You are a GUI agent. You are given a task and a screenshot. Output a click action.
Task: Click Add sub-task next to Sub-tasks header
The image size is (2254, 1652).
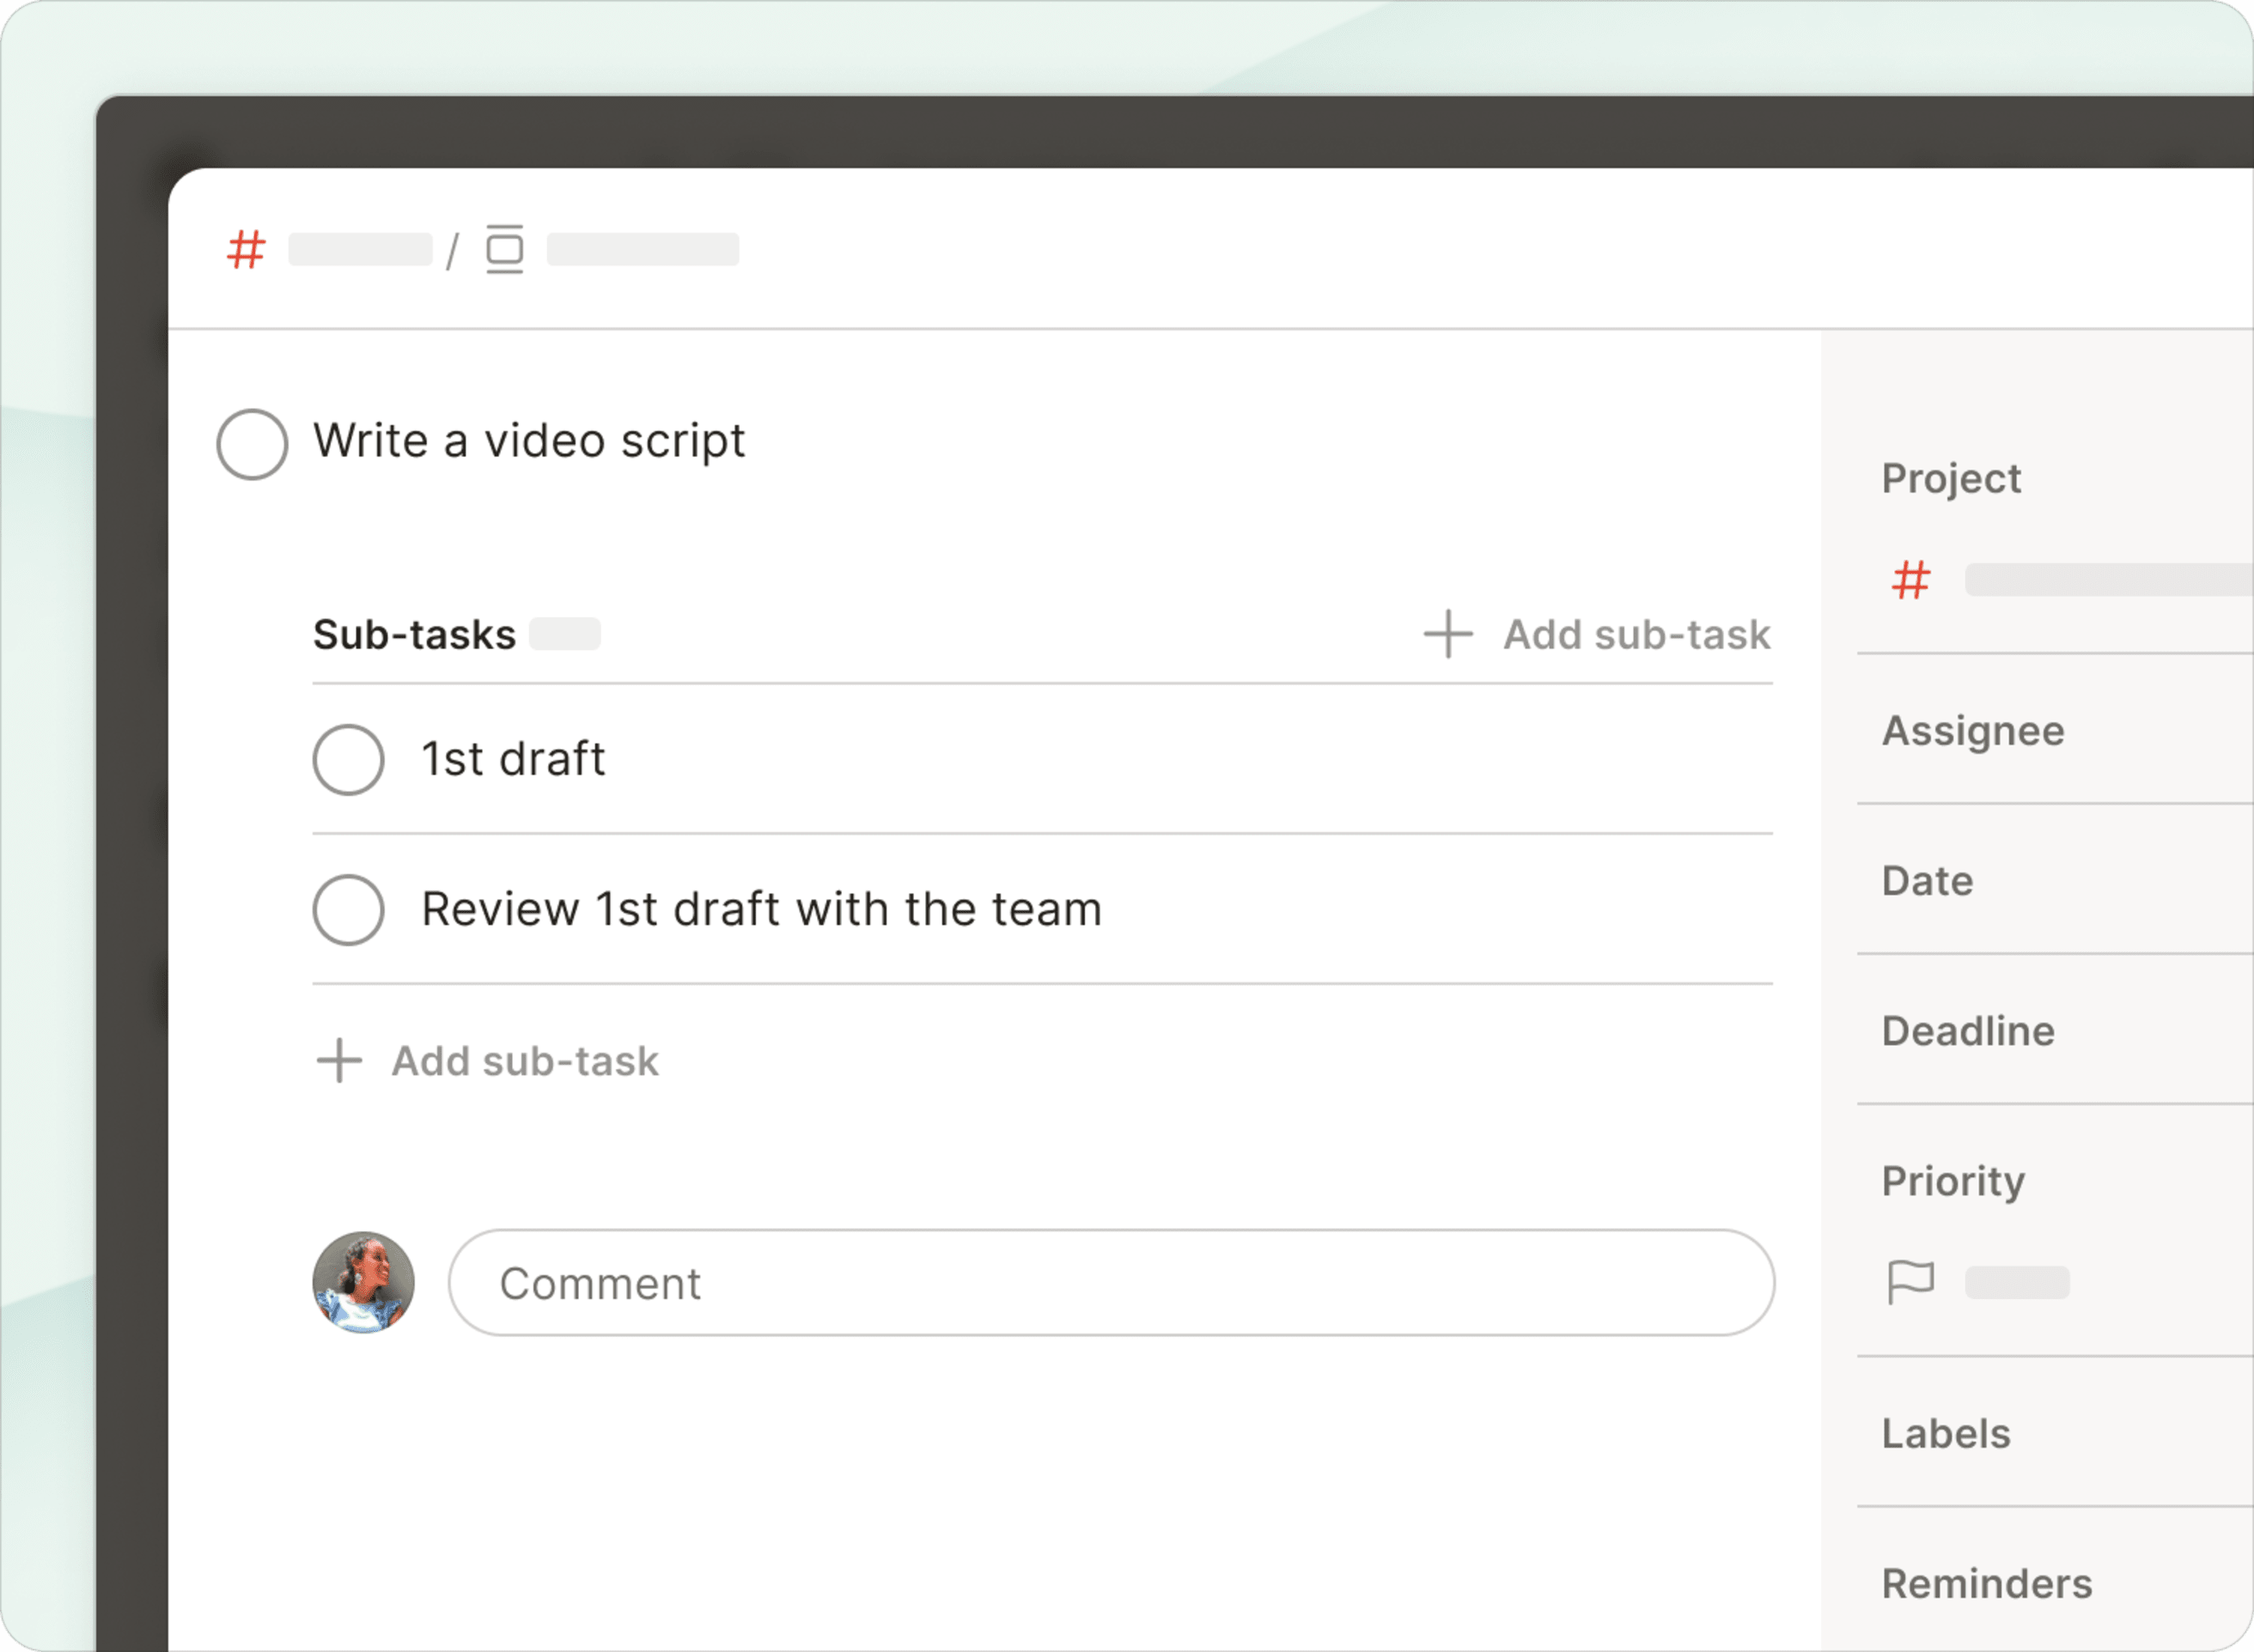(1635, 634)
